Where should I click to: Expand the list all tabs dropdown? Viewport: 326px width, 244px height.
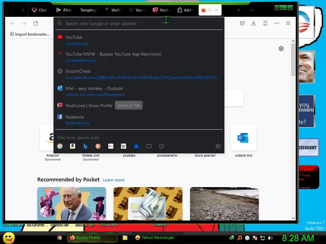coord(252,10)
